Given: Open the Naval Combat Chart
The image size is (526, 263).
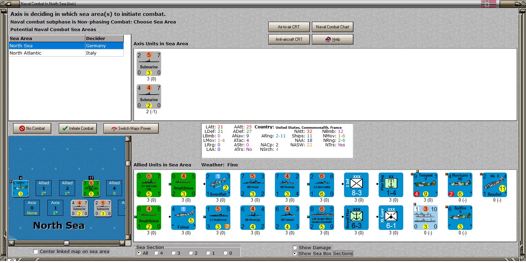Looking at the screenshot, I should point(333,27).
